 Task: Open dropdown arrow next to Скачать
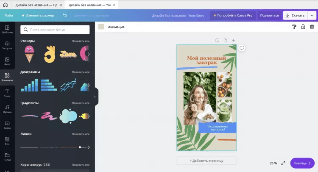(x=312, y=15)
